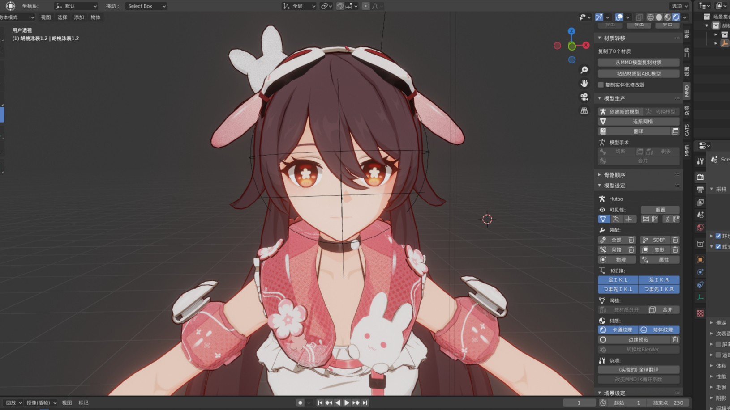The image size is (730, 410).
Task: Click the play animation button
Action: [x=347, y=403]
